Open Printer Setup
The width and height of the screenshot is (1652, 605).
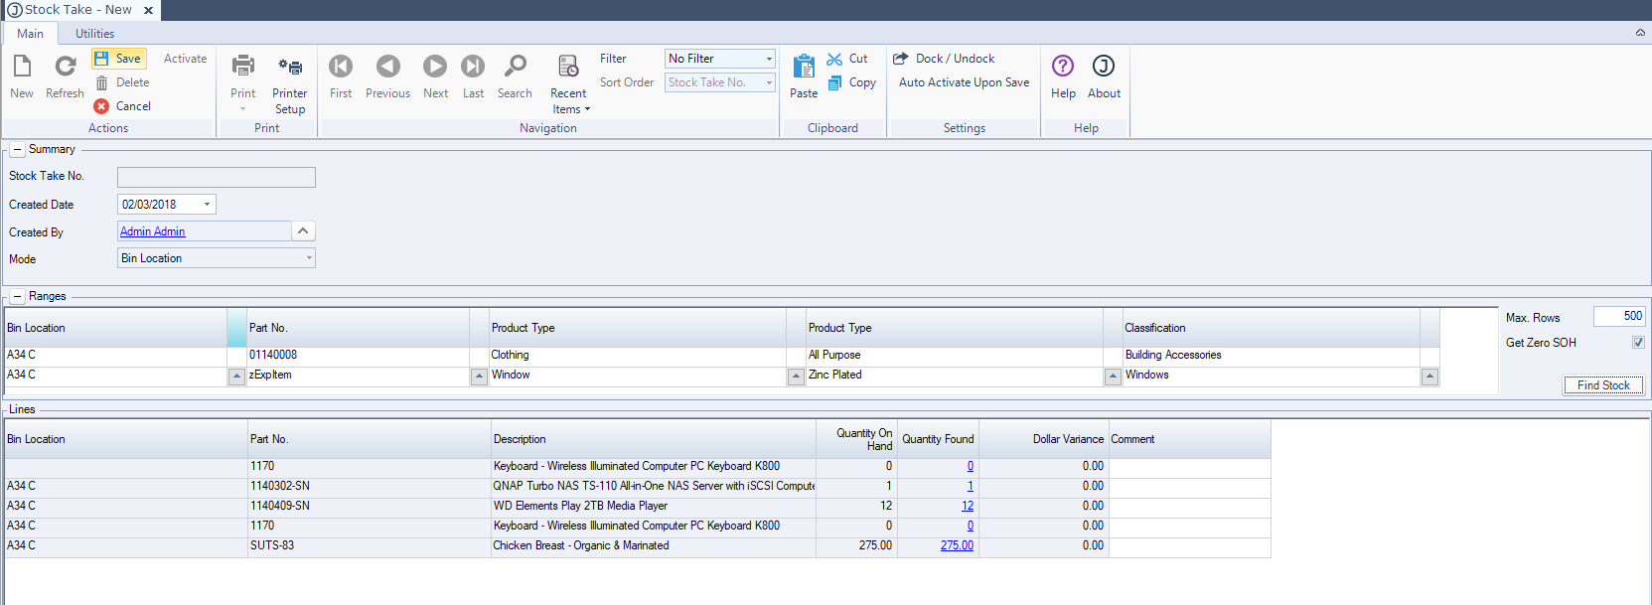tap(290, 67)
